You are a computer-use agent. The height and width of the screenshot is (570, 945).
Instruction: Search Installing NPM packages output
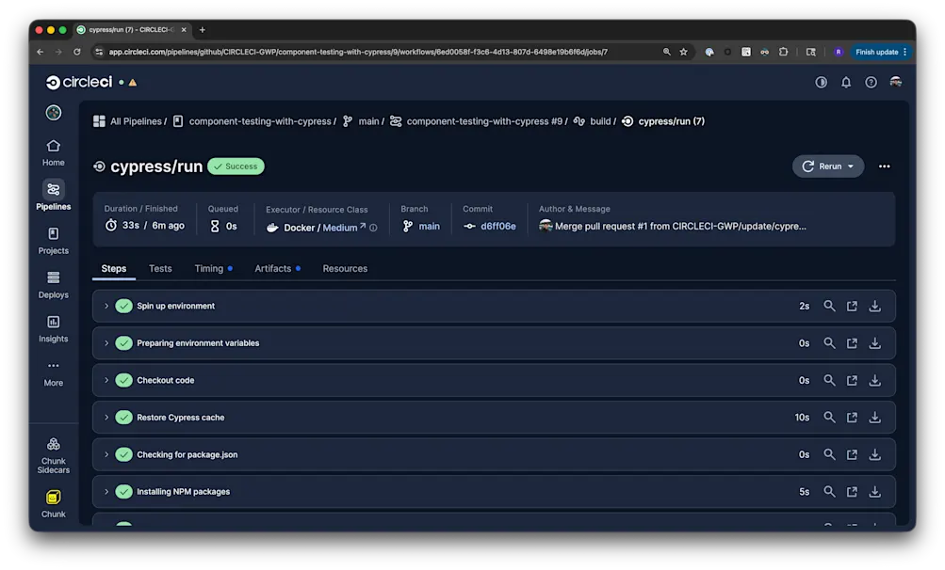829,492
